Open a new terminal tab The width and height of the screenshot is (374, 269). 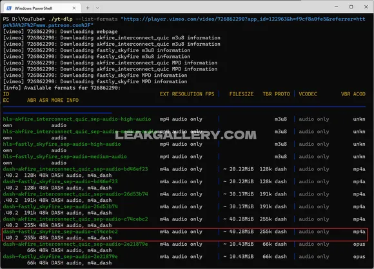[x=88, y=8]
